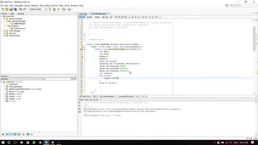This screenshot has width=258, height=145.
Task: Click the Open Project toolbar icon
Action: [11, 9]
